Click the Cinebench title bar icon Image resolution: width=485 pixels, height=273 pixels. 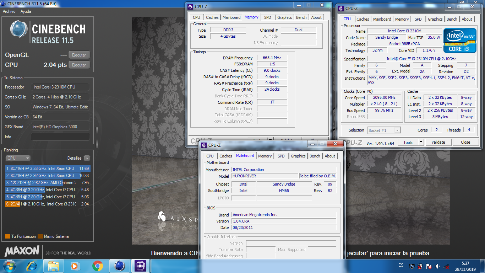[x=4, y=4]
